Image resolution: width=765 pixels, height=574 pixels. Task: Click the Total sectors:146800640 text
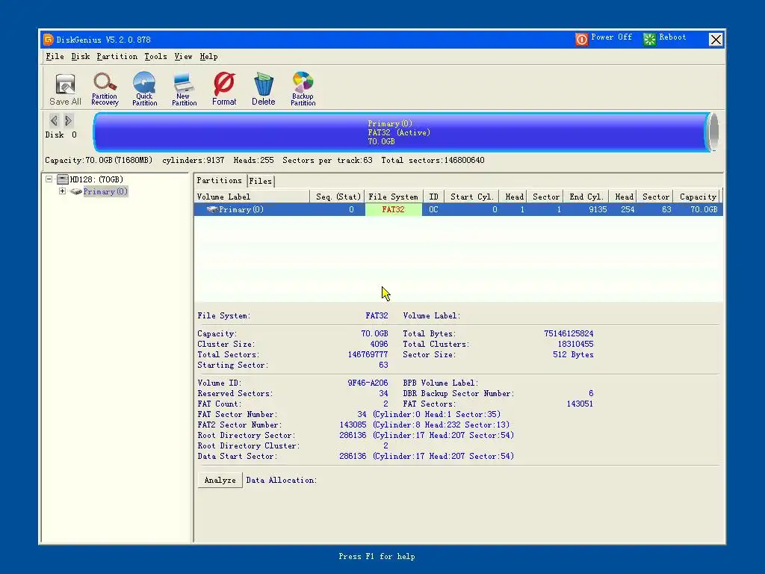click(x=433, y=161)
